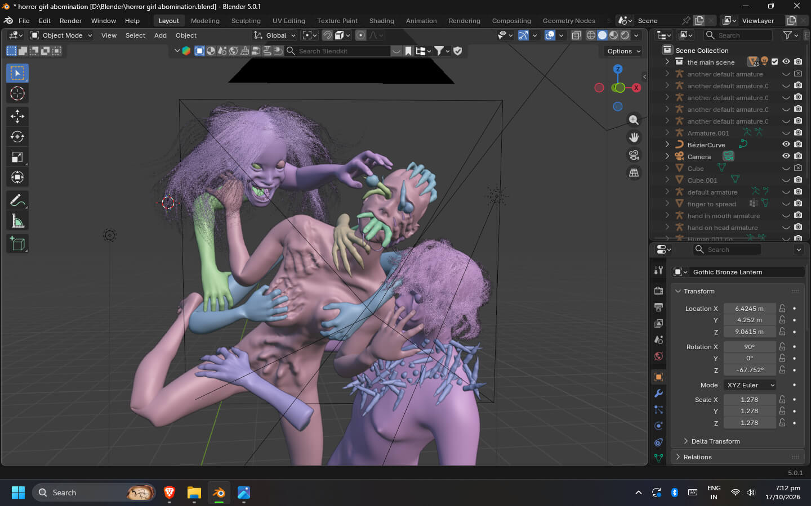Toggle snapping magnet in header

click(327, 35)
